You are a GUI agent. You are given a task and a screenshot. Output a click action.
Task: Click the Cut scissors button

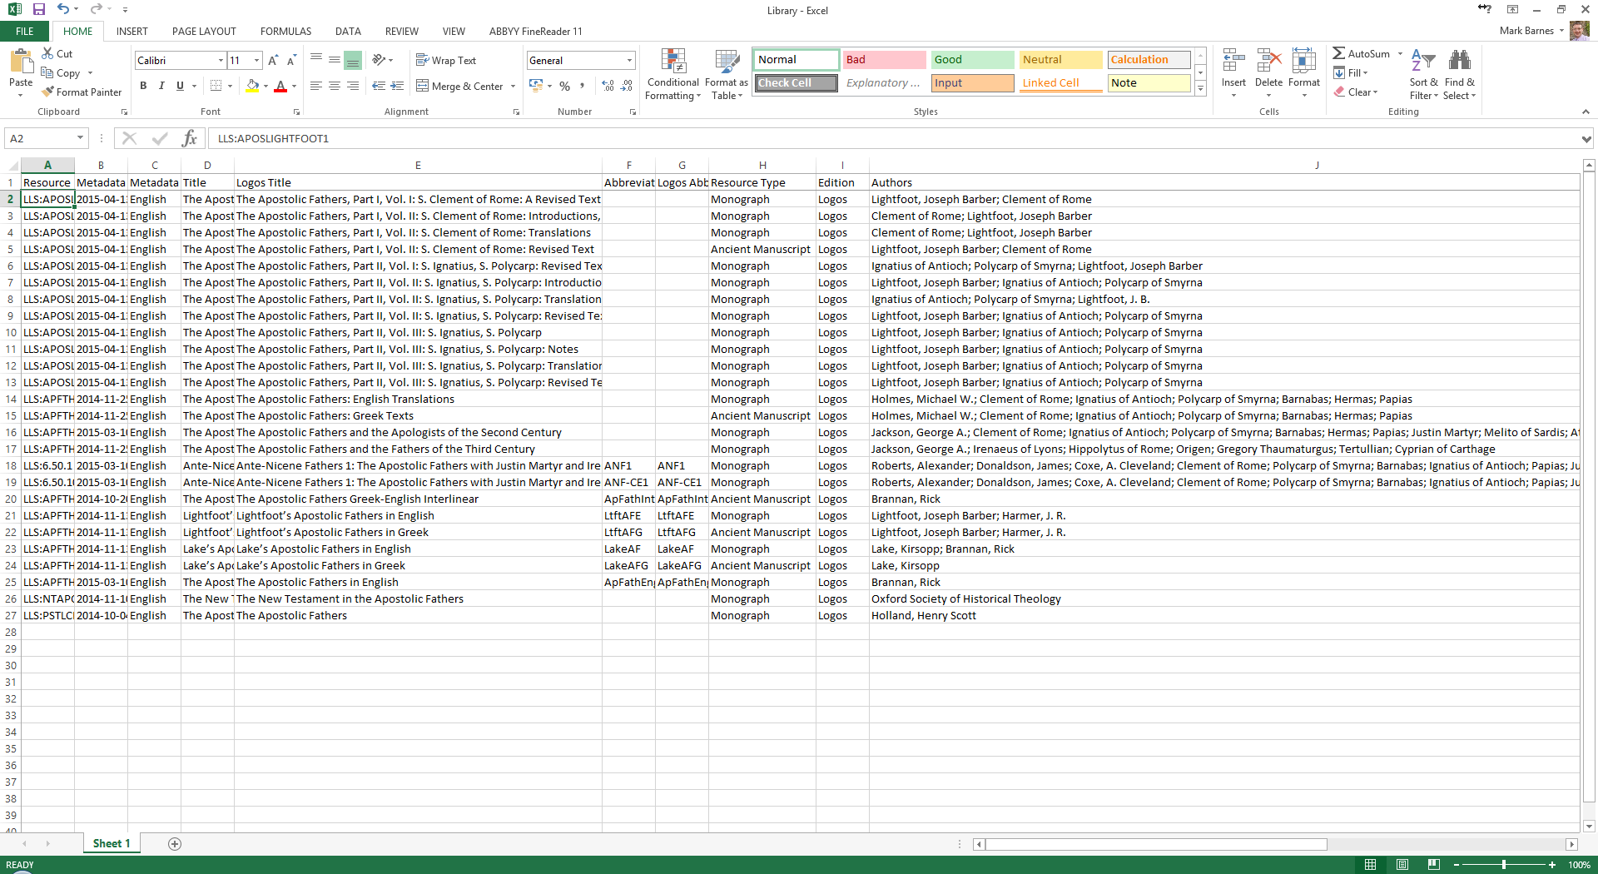pyautogui.click(x=57, y=54)
